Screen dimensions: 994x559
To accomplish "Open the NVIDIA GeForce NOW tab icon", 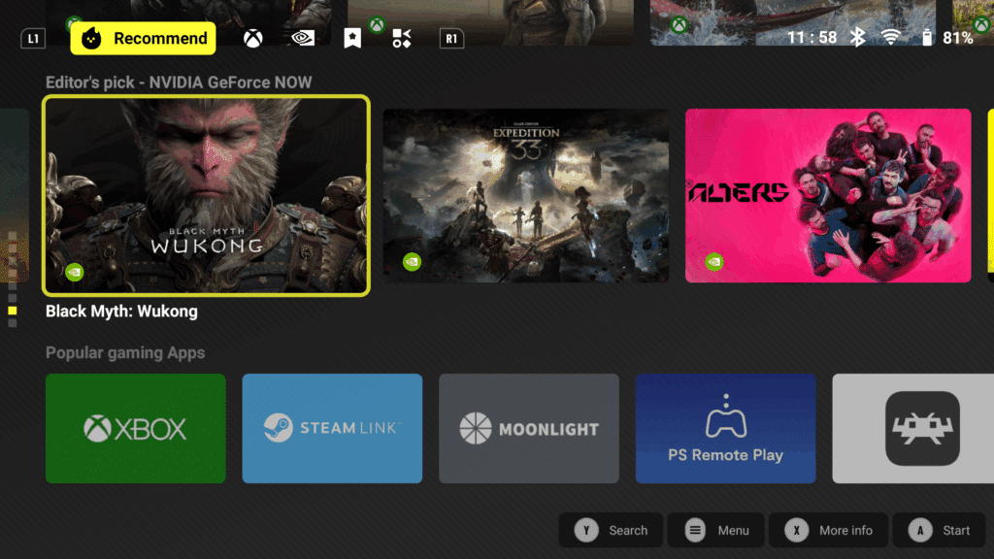I will (303, 38).
